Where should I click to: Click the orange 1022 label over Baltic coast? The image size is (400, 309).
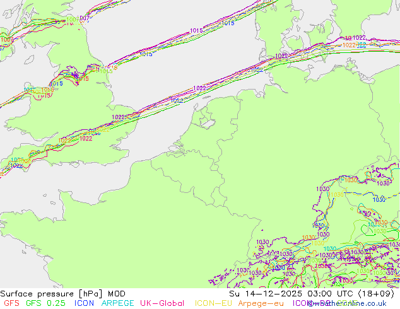(349, 45)
